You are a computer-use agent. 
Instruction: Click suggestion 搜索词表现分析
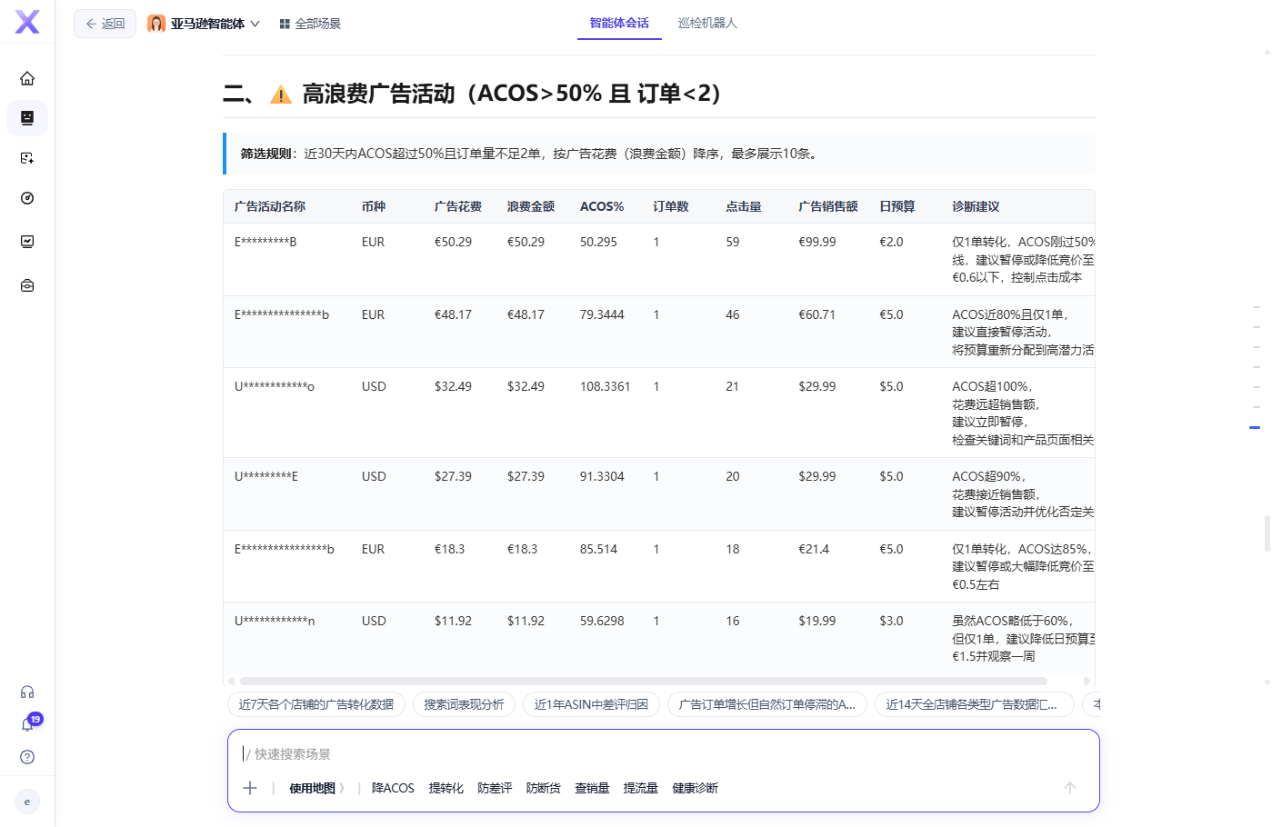pyautogui.click(x=464, y=704)
